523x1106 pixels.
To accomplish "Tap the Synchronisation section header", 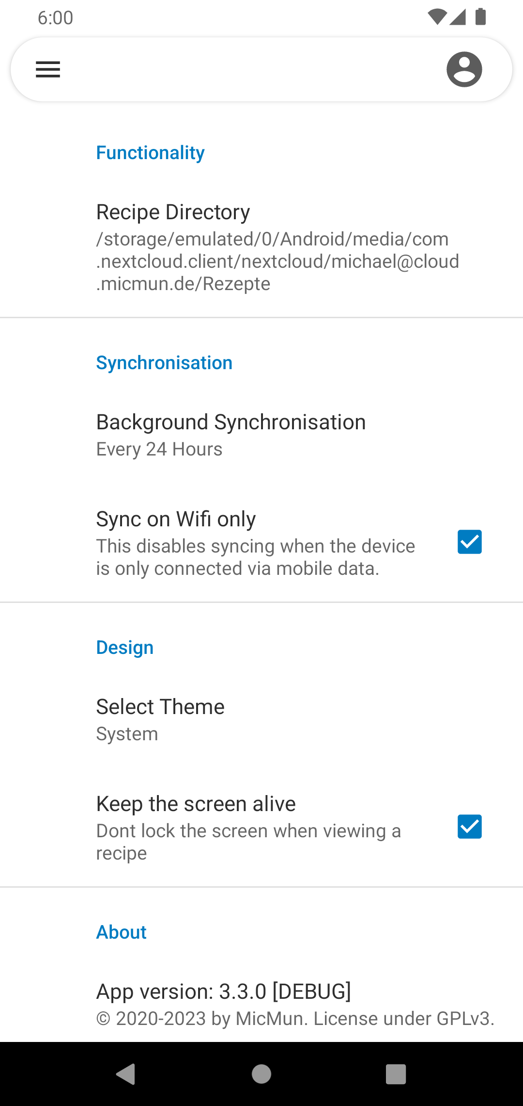I will [164, 363].
